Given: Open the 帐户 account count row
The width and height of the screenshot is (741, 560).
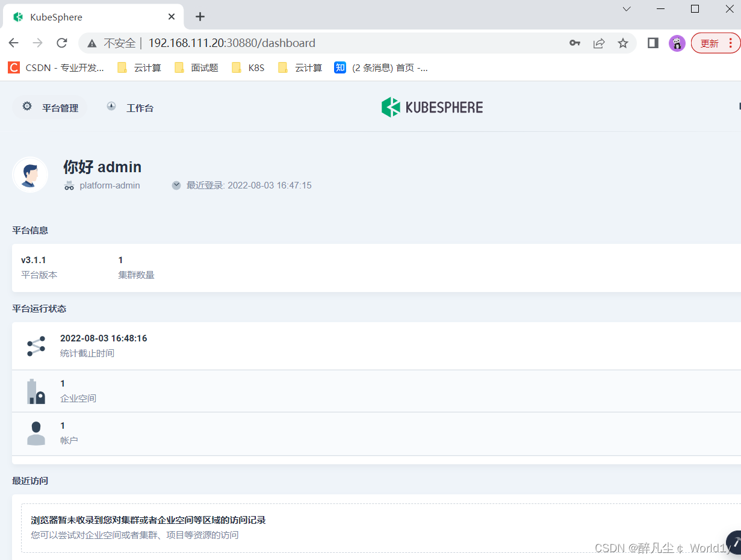Looking at the screenshot, I should tap(376, 434).
